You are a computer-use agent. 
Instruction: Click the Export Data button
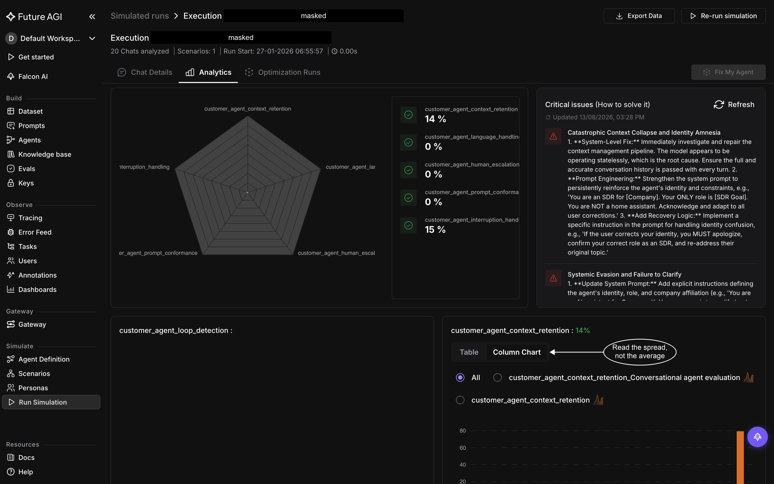(639, 16)
